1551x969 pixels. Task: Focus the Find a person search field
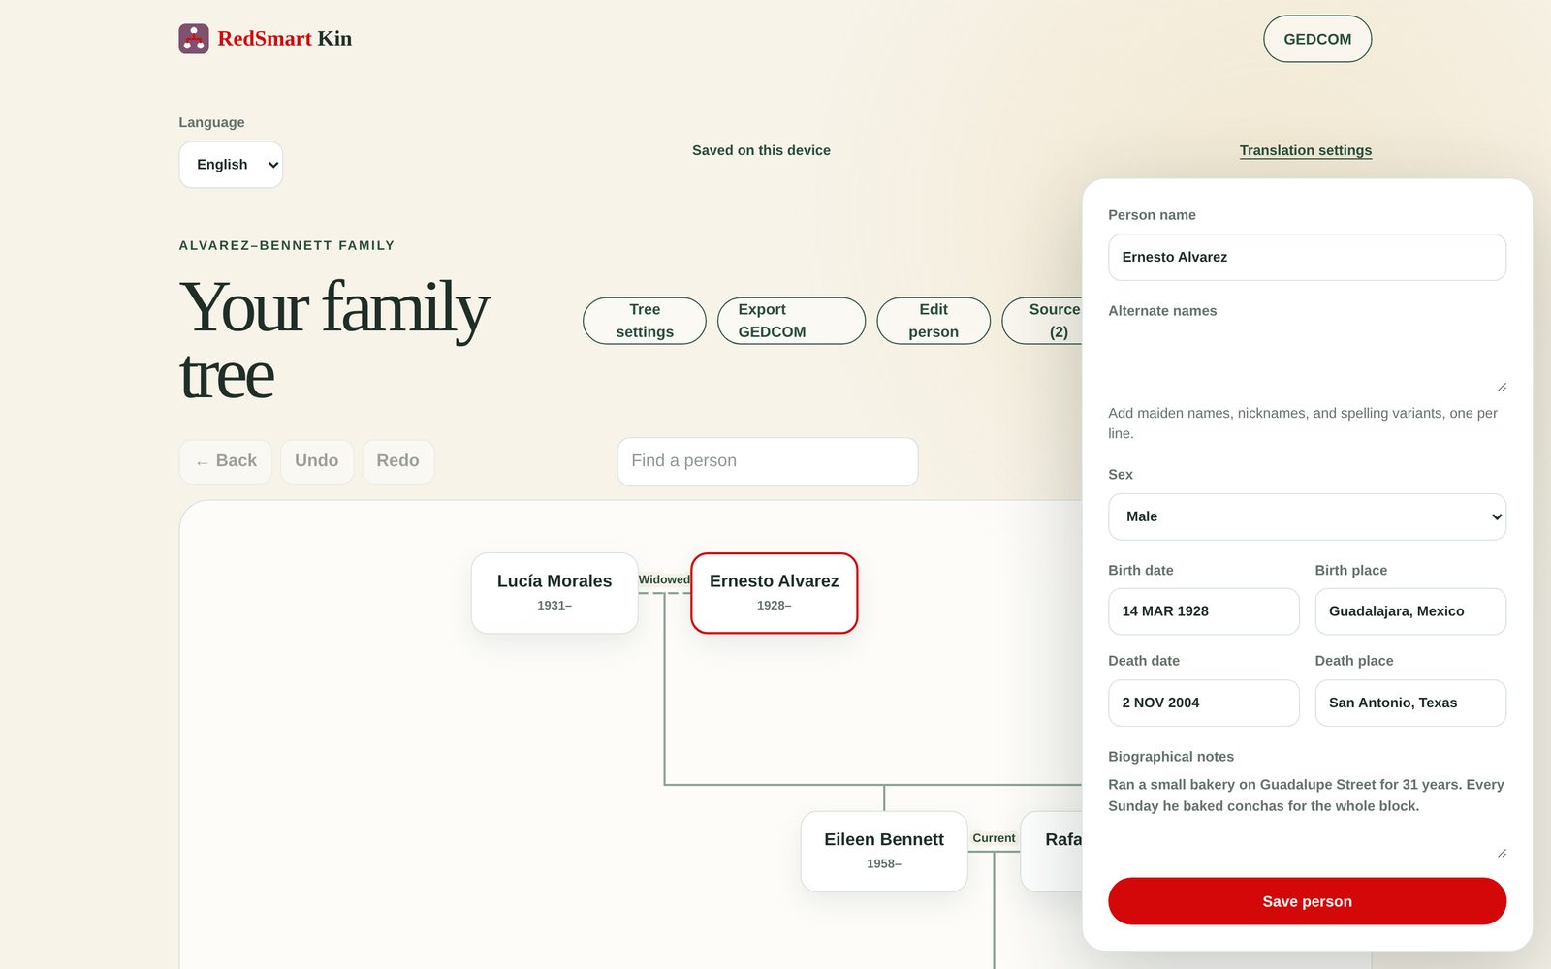768,461
